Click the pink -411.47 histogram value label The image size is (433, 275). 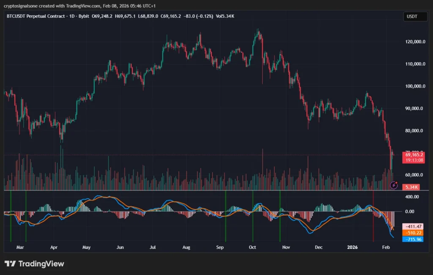(x=411, y=227)
